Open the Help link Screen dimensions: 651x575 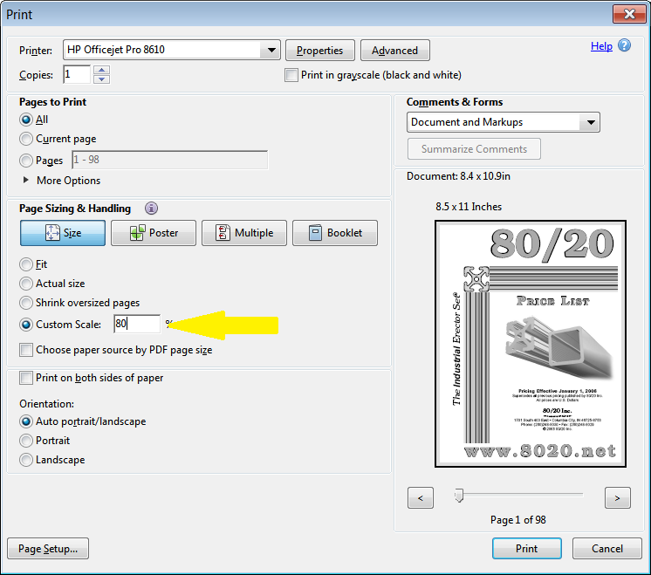tap(601, 46)
